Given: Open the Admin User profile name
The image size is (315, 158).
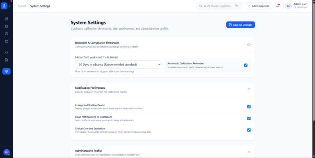Looking at the screenshot, I should (300, 4).
